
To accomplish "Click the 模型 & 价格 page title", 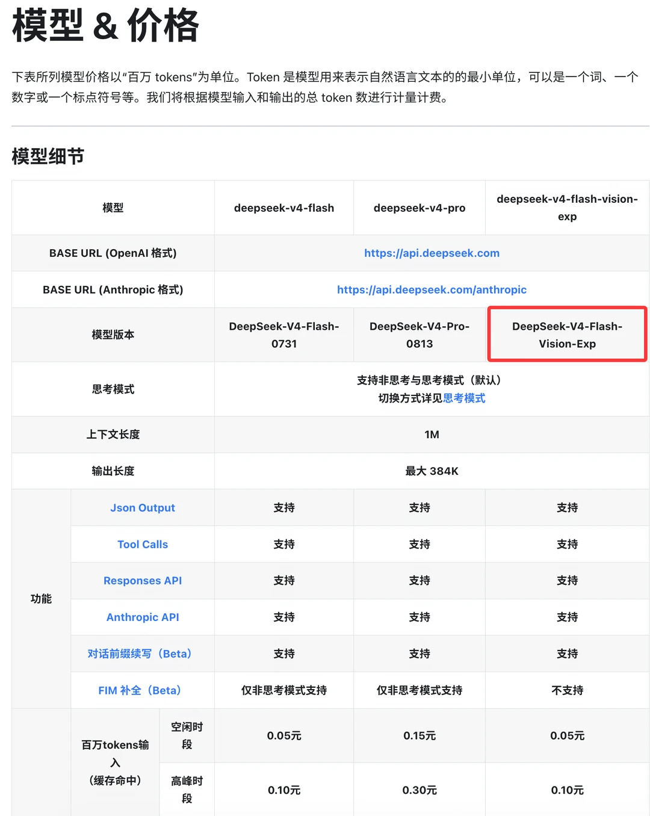I will pyautogui.click(x=105, y=25).
